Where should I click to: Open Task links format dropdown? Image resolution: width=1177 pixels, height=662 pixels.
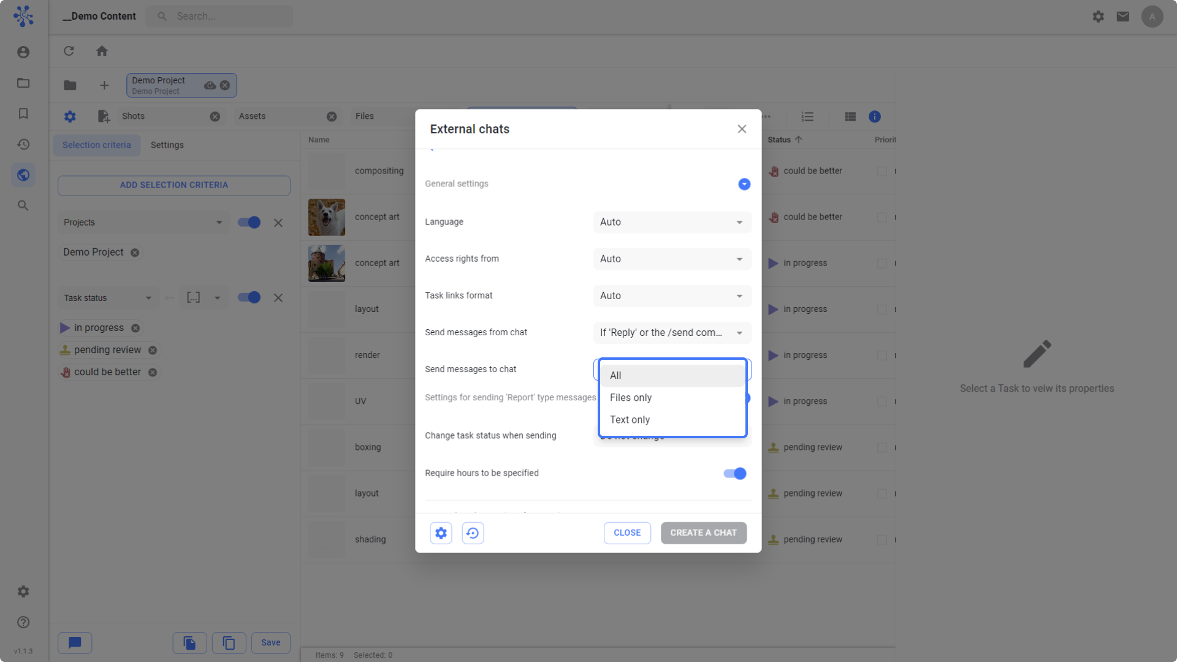[672, 295]
